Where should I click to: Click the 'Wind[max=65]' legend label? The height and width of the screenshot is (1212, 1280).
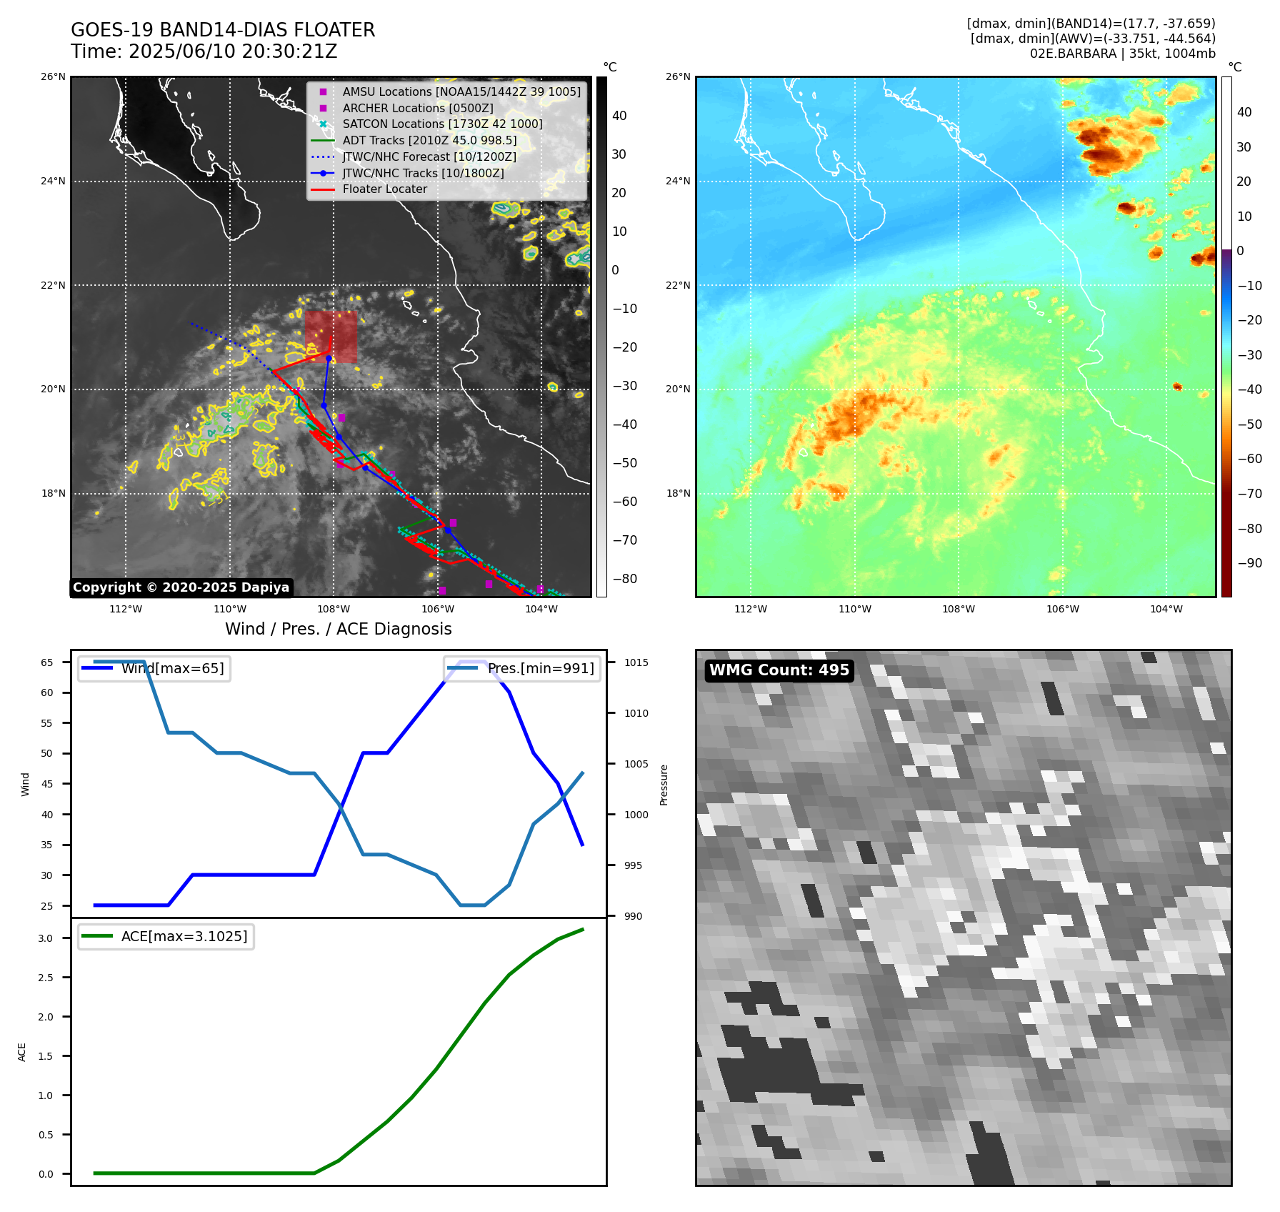pos(173,668)
